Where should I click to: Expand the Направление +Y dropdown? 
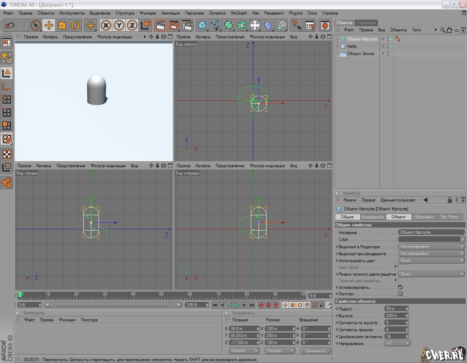[x=397, y=343]
